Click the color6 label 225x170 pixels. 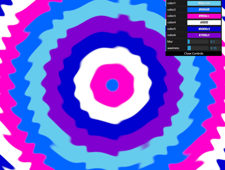tap(171, 35)
